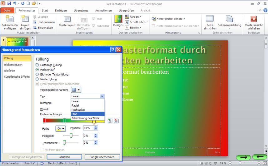Click Für alle übernehmen button

(x=102, y=157)
